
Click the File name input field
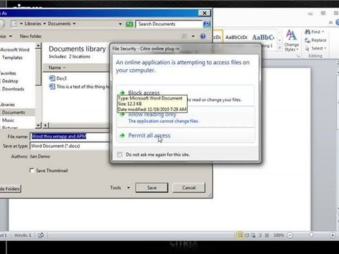tap(70, 136)
